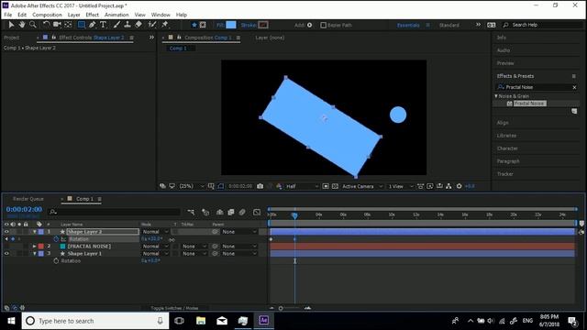587x330 pixels.
Task: Select the Type text tool
Action: [103, 25]
